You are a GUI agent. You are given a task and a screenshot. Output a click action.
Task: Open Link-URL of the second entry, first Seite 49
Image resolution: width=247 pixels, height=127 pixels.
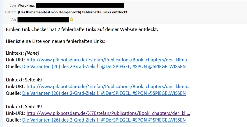[x=109, y=87]
